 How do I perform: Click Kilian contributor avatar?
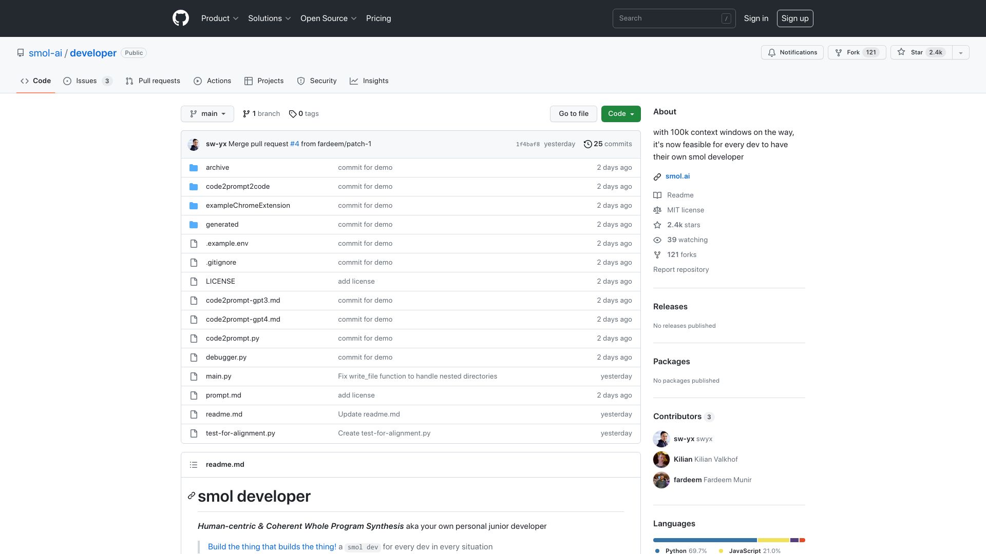661,460
